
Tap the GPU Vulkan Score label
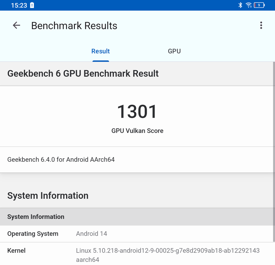coord(137,131)
